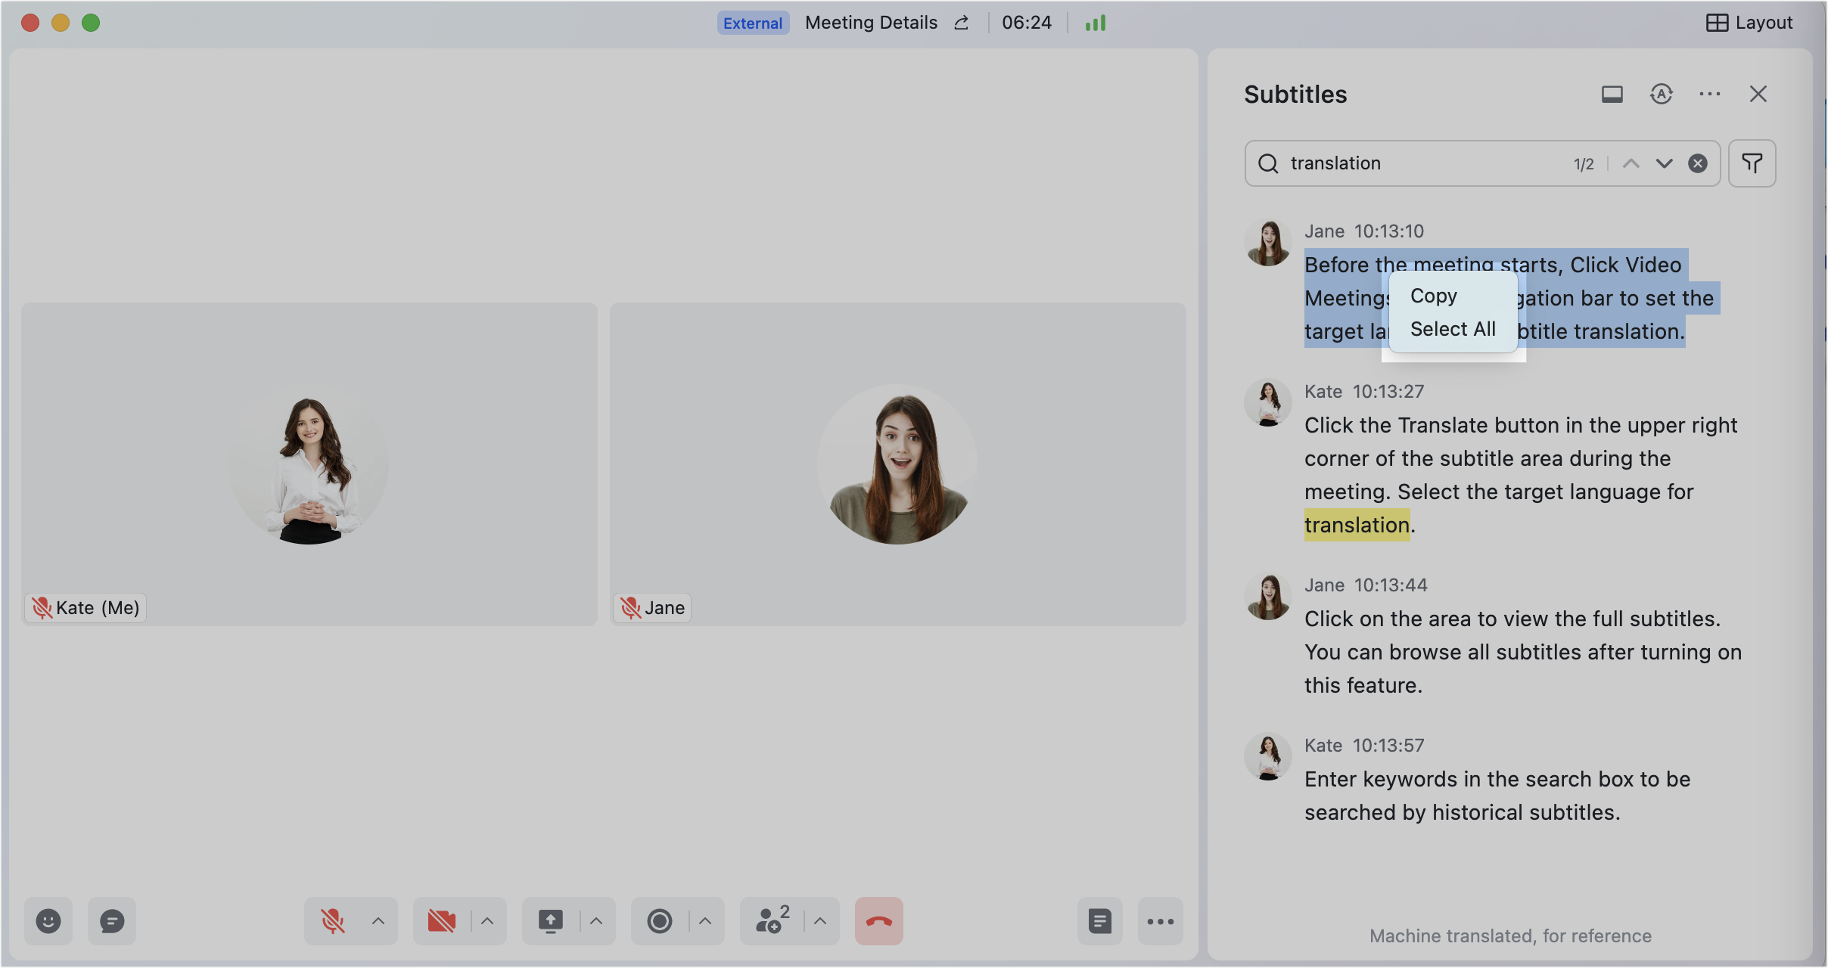
Task: Expand the camera options chevron
Action: pyautogui.click(x=487, y=921)
